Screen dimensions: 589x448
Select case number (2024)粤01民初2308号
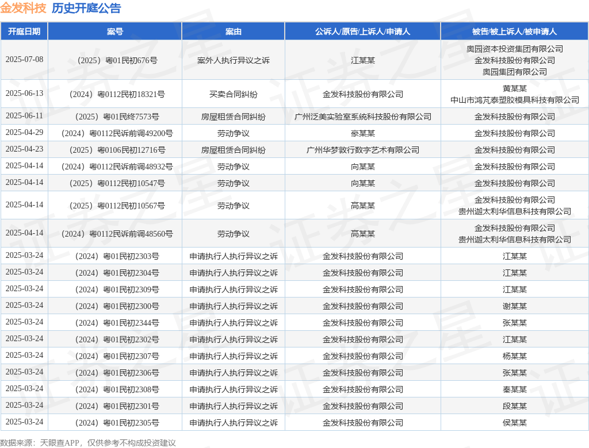click(117, 389)
